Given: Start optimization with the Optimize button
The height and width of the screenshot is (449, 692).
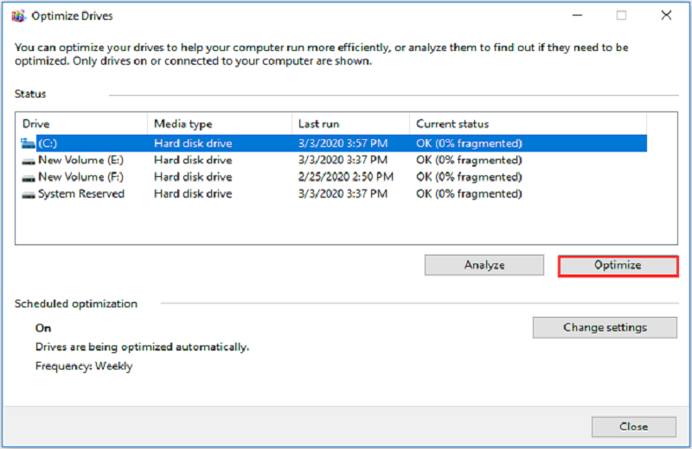Looking at the screenshot, I should point(618,265).
